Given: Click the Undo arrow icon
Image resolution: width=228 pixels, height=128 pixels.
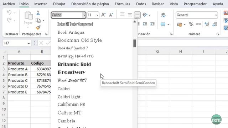Looking at the screenshot, I should coord(9,13).
